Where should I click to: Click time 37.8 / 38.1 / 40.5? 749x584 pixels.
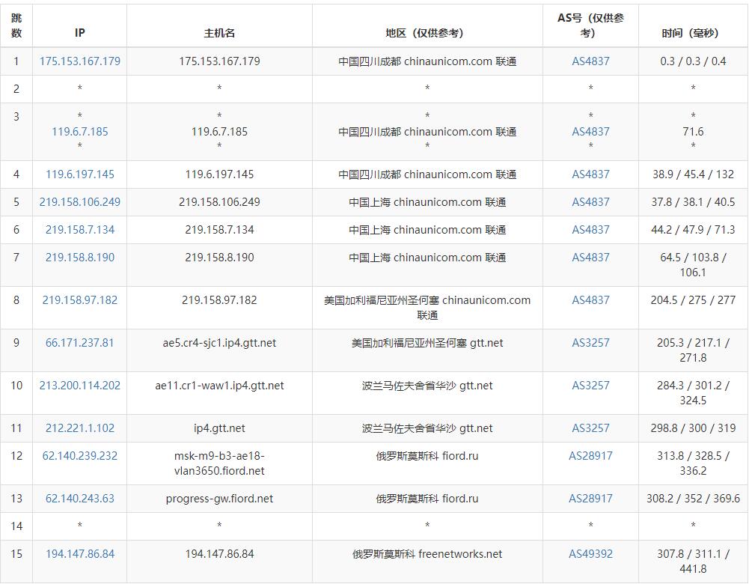point(693,201)
